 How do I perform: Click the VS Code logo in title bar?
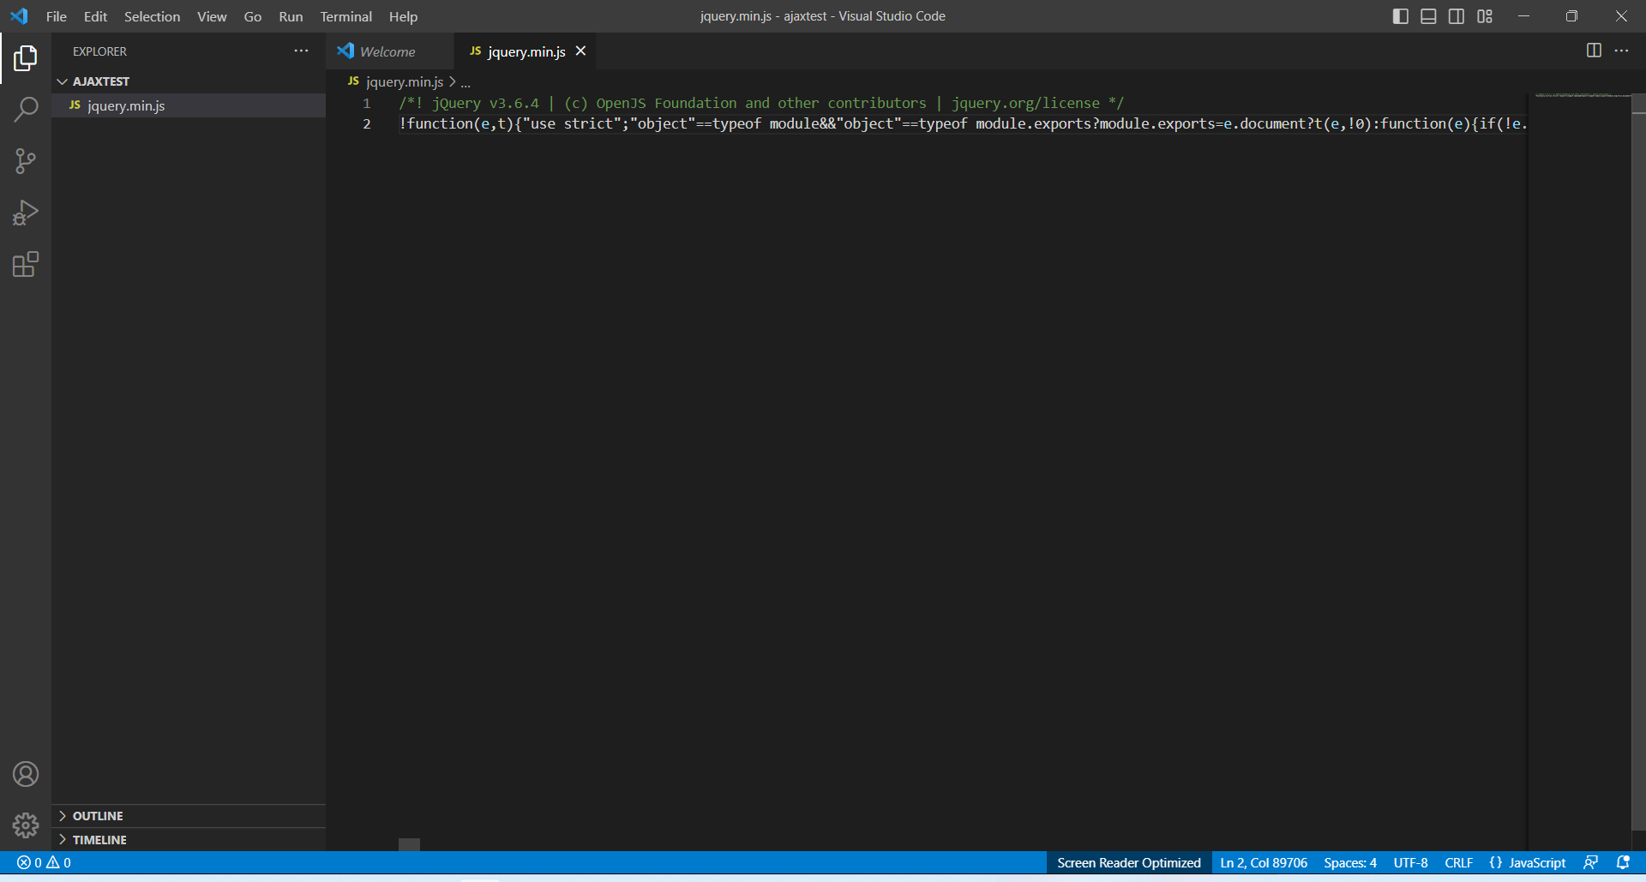point(19,16)
